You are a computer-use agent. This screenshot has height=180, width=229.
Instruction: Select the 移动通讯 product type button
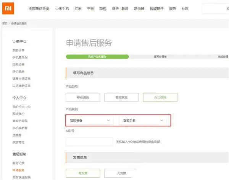click(x=83, y=98)
